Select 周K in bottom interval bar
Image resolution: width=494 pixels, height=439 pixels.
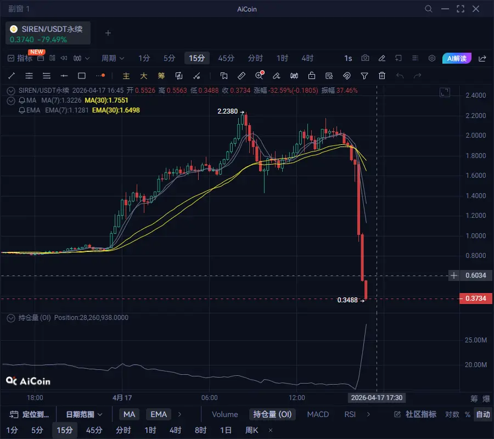coord(251,430)
